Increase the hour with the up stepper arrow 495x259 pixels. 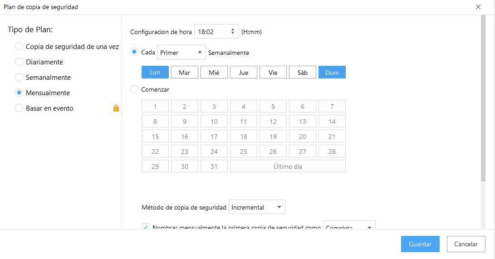pos(233,29)
